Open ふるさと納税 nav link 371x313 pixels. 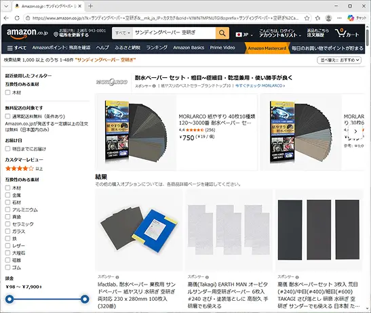tap(128, 47)
